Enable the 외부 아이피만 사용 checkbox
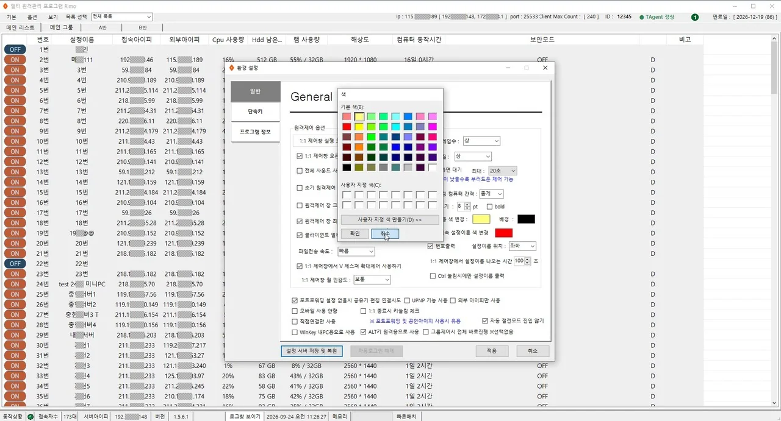The image size is (781, 421). tap(453, 300)
